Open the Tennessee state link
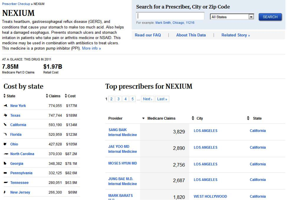Screen dimensions: 287x200 point(19,183)
